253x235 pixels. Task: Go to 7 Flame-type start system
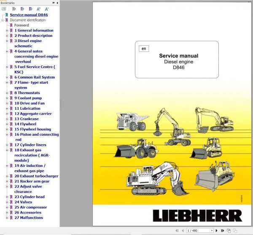31,85
